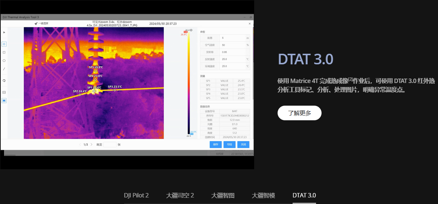Go to the next image arrow
Viewport: 438px width, 204px height.
point(92,144)
